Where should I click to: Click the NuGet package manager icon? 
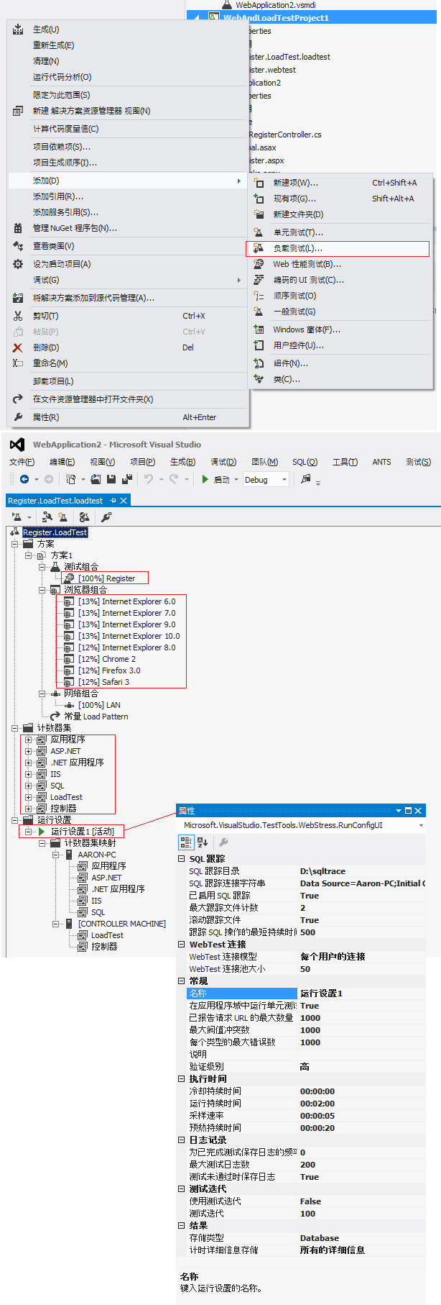pos(18,228)
